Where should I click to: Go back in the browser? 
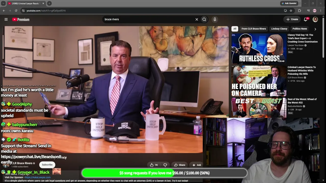[x=4, y=10]
